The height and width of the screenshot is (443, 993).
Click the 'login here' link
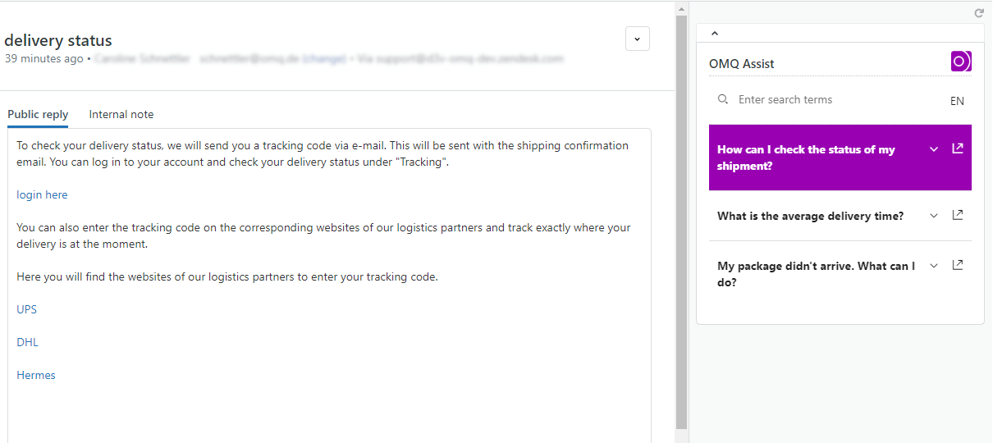tap(42, 195)
